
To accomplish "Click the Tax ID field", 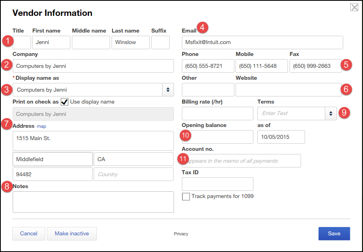I will point(217,184).
